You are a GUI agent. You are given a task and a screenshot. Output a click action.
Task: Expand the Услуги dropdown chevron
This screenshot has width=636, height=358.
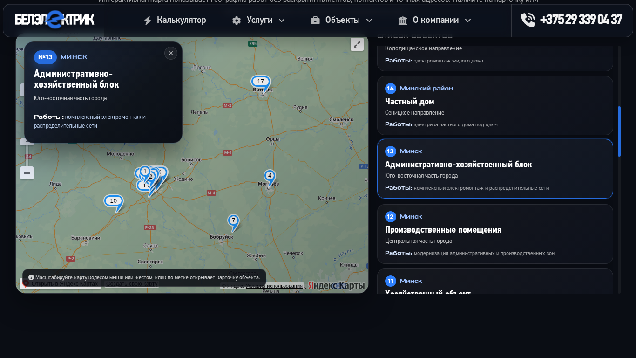click(282, 21)
